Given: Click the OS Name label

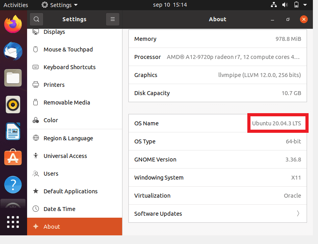Looking at the screenshot, I should [x=146, y=123].
